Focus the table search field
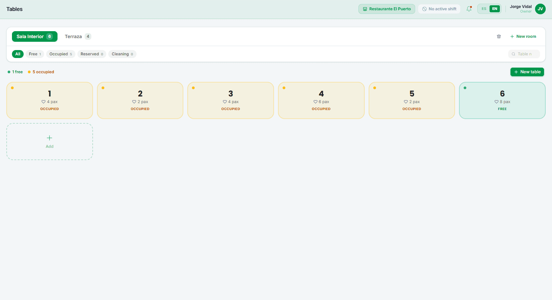The image size is (552, 300). click(x=524, y=54)
